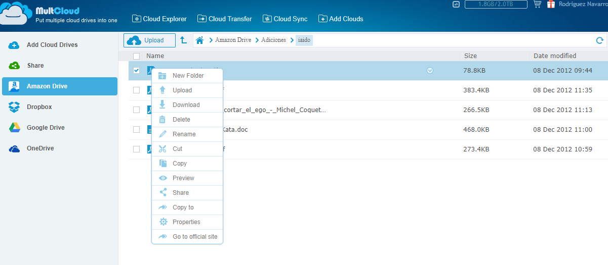Sort by the Size column header
The height and width of the screenshot is (265, 608).
470,56
